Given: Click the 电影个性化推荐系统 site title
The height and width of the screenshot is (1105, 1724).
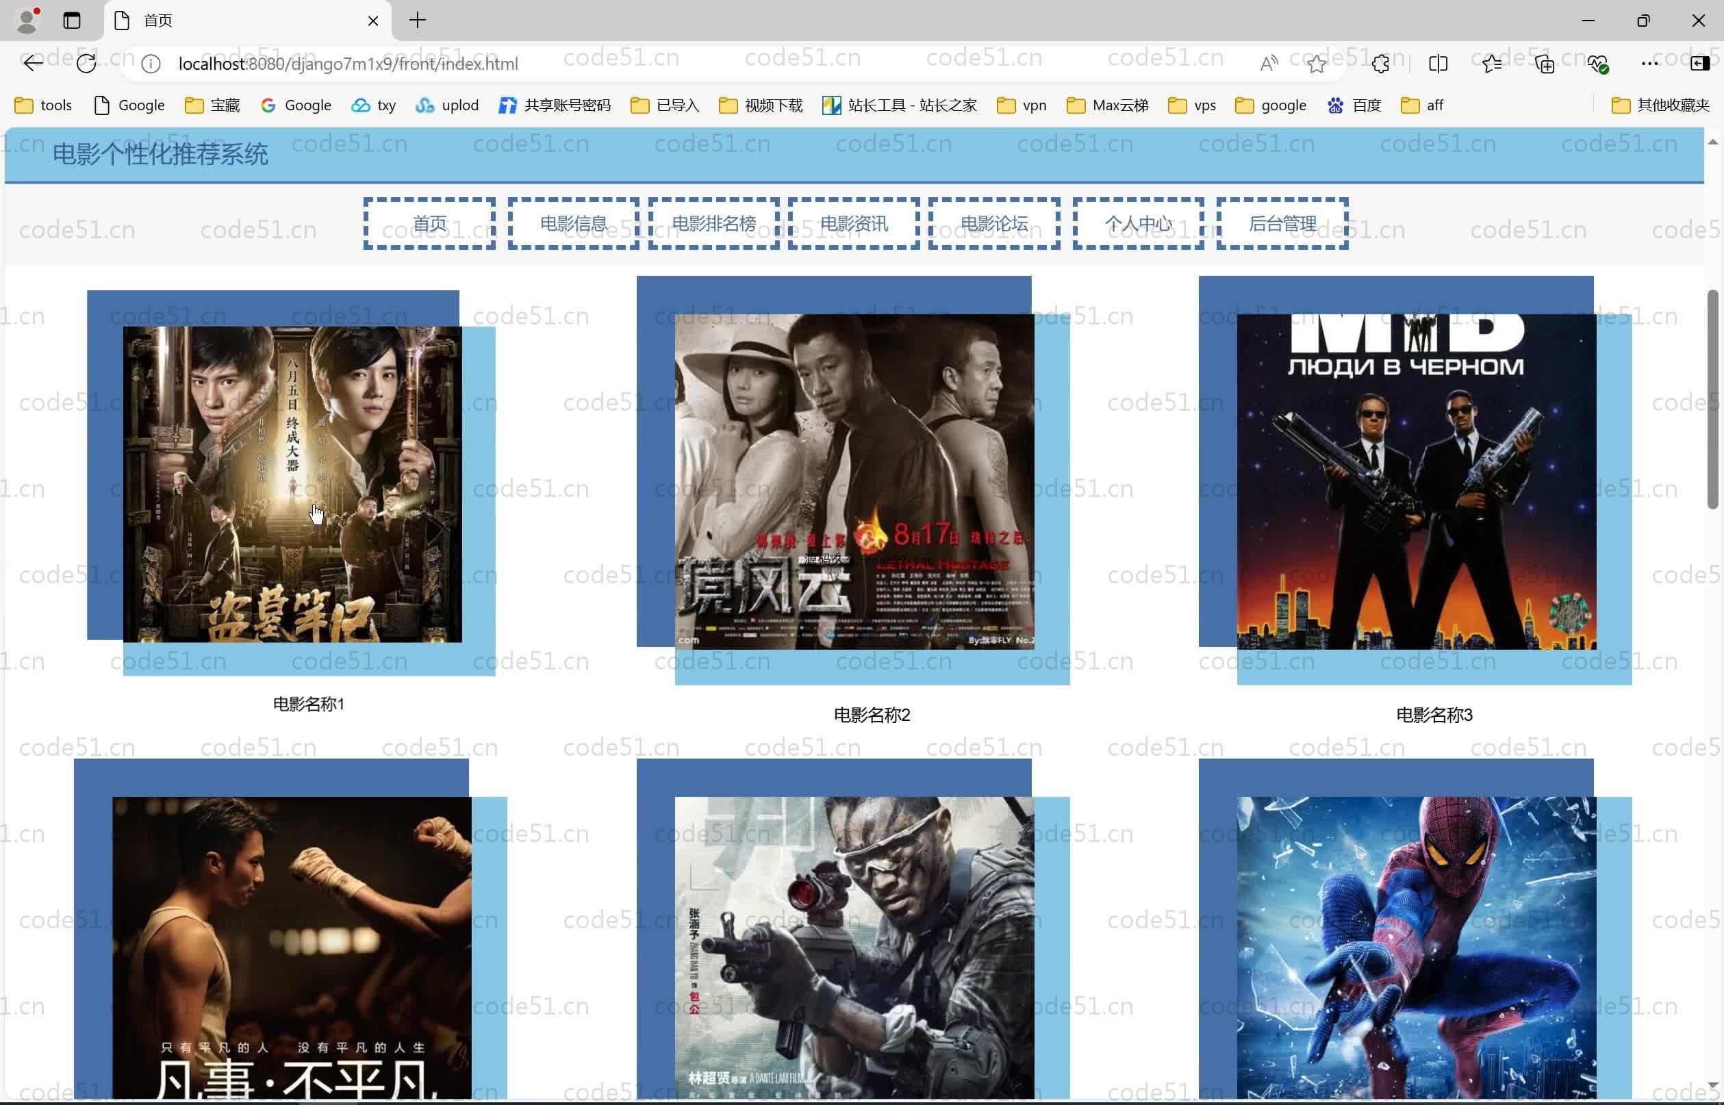Looking at the screenshot, I should [x=160, y=154].
